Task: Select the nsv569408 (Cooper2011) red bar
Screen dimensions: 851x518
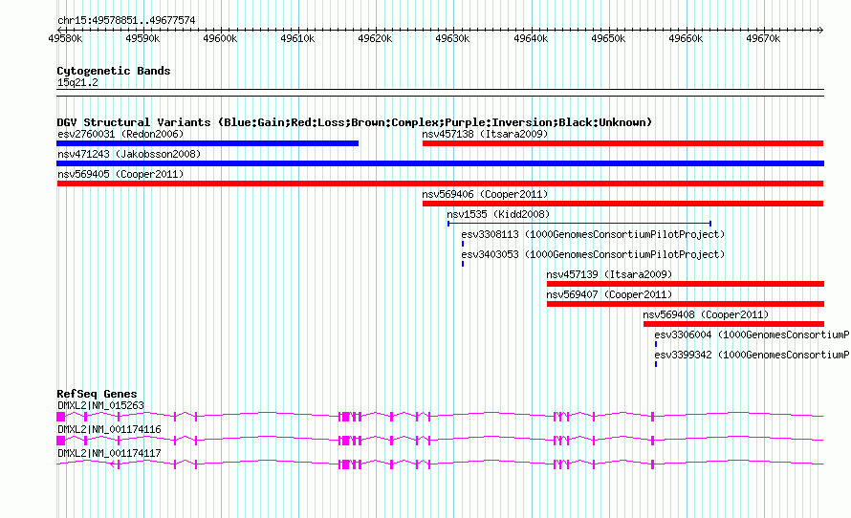Action: [x=733, y=324]
